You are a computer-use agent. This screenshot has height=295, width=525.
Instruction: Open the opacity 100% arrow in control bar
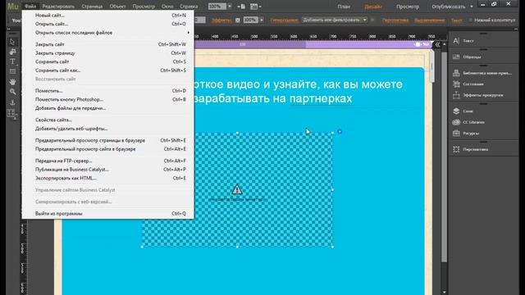(x=262, y=20)
